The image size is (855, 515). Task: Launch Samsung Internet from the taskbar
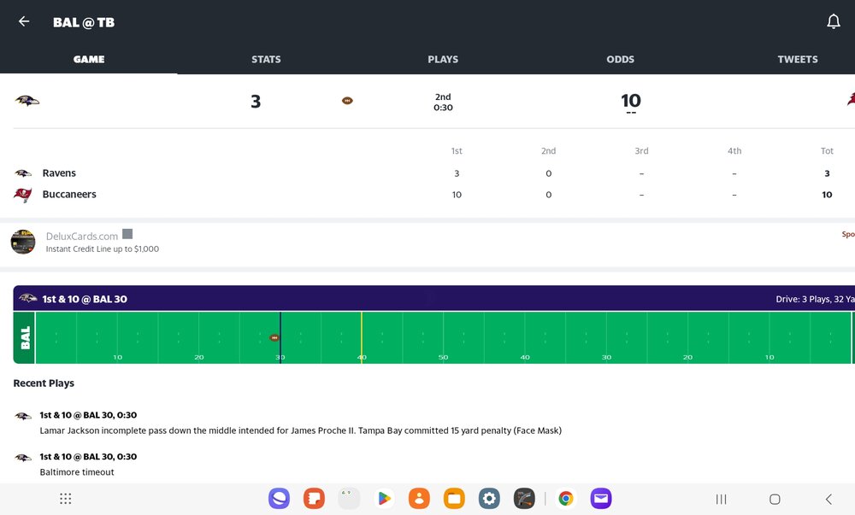[x=280, y=499]
